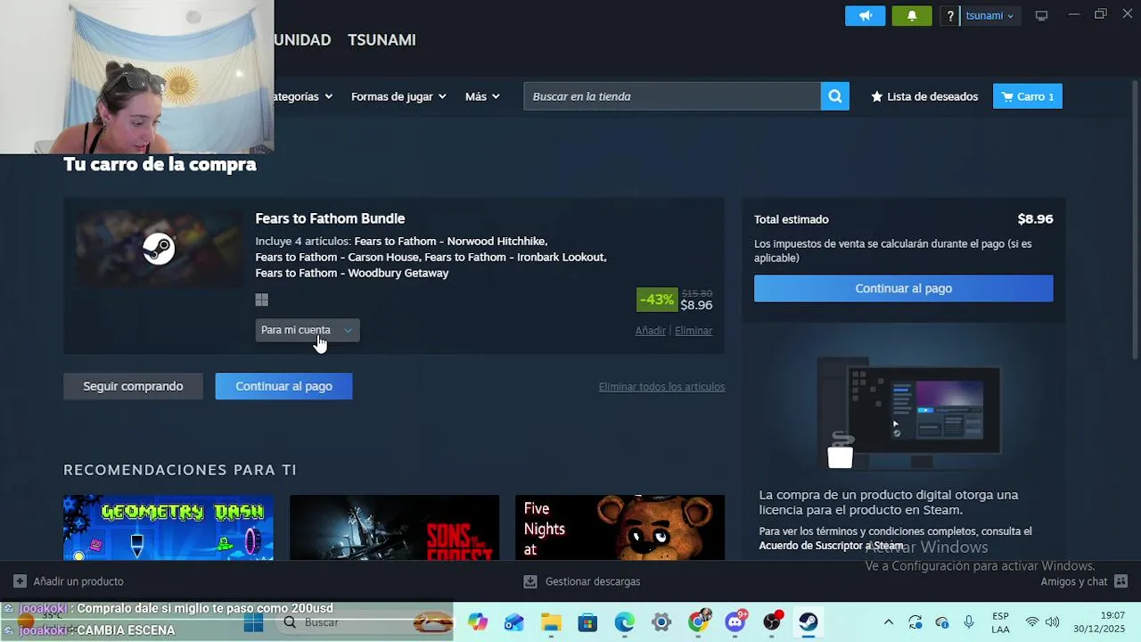Open Lista de deseados
This screenshot has width=1141, height=642.
[924, 96]
